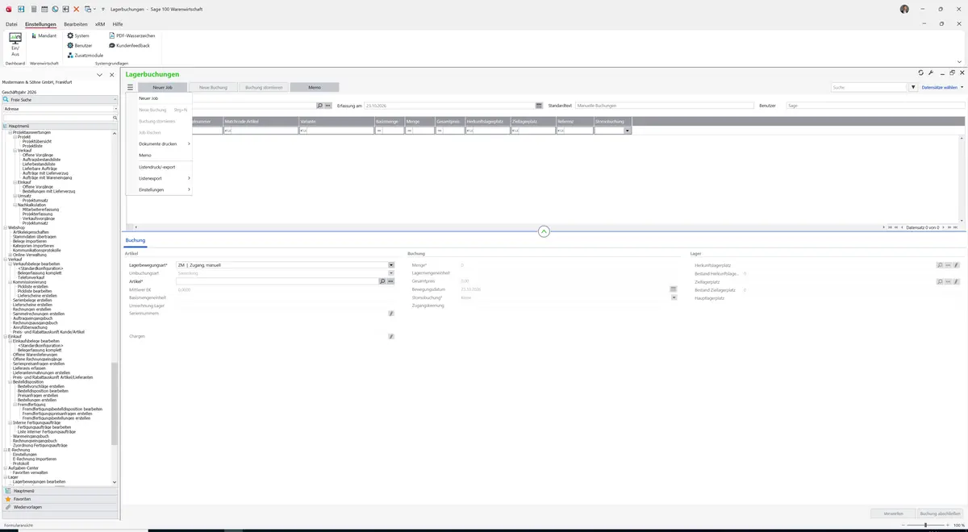This screenshot has height=532, width=968.
Task: Click the refresh icon in the Lagerbuchungen header
Action: pyautogui.click(x=921, y=73)
